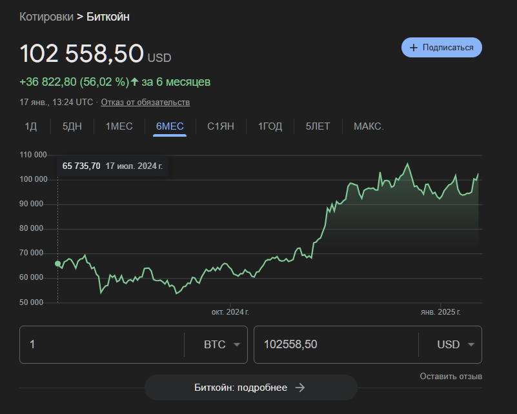Click the green chart start point marker

58,264
